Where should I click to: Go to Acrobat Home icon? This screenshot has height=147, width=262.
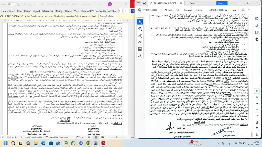(x=145, y=3)
